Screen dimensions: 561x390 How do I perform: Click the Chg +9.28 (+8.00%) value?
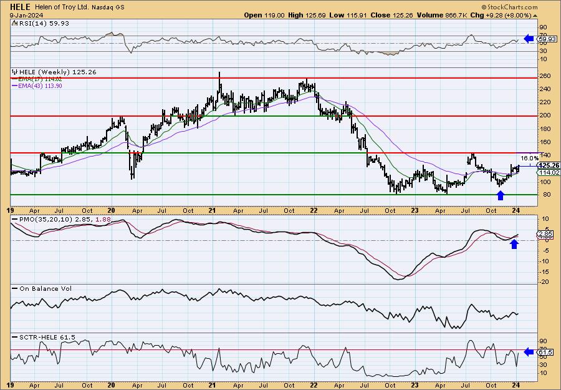(501, 15)
